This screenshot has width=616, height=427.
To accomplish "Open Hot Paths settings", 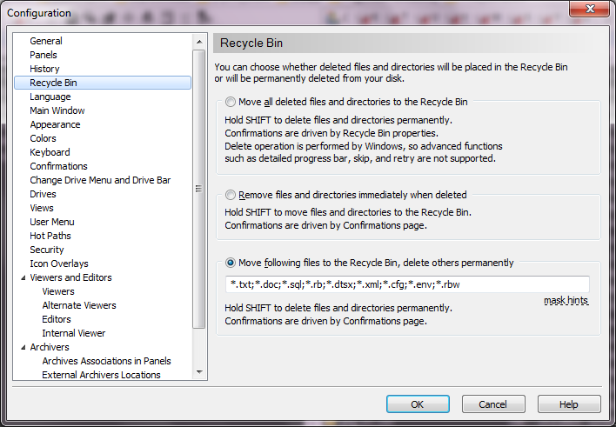I will pyautogui.click(x=50, y=236).
